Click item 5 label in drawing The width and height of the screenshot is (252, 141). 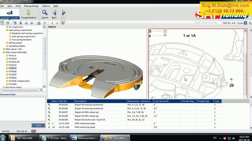click(150, 31)
